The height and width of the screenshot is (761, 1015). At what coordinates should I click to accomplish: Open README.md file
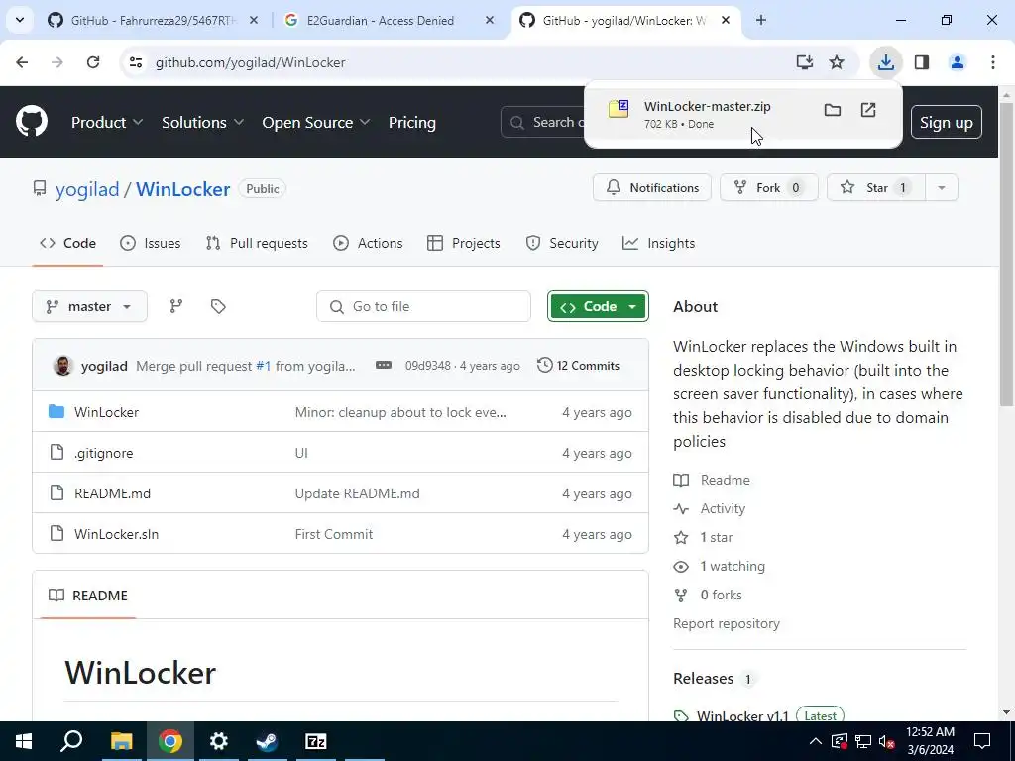point(112,493)
